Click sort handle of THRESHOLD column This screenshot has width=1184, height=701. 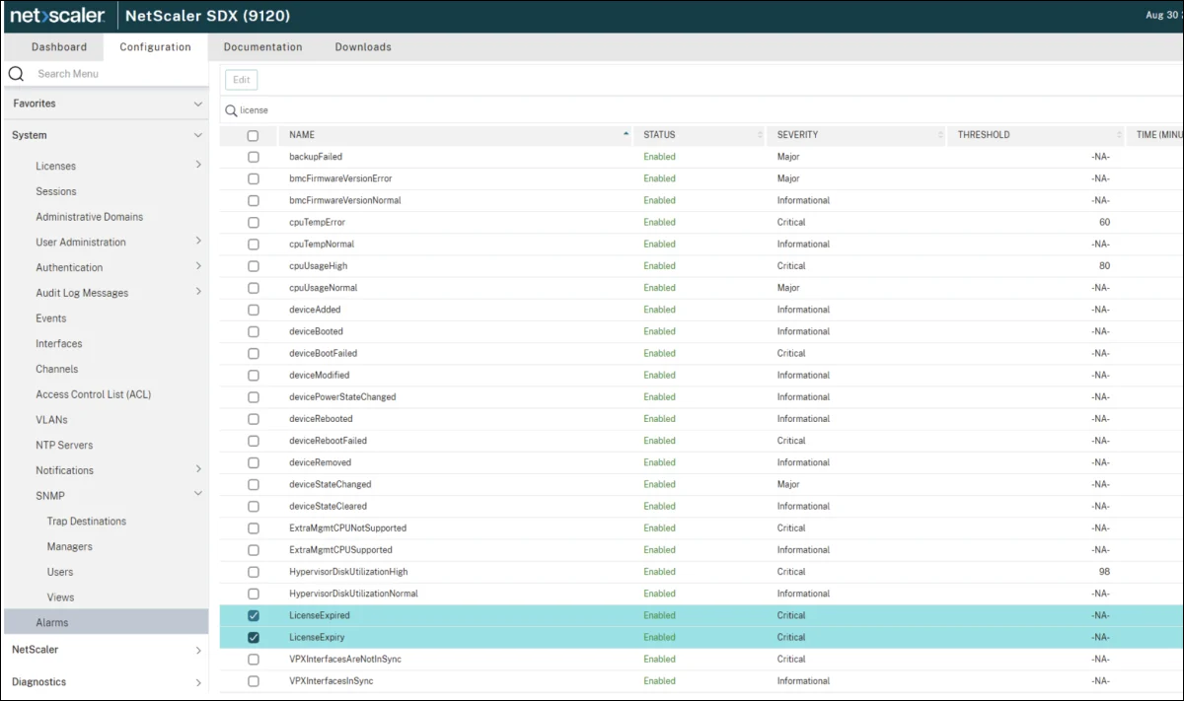pos(1119,135)
